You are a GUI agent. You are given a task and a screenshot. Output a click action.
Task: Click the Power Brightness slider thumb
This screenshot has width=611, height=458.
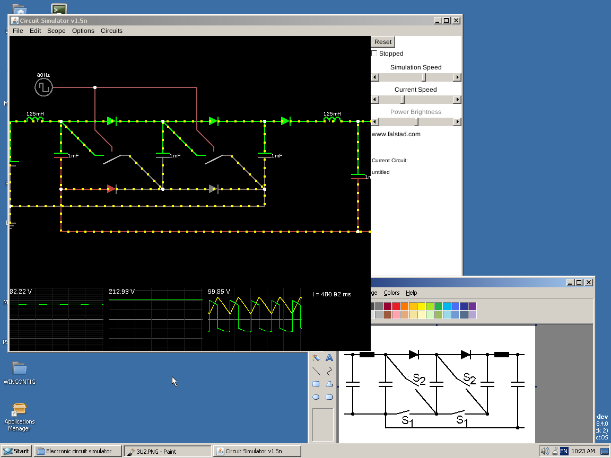416,122
